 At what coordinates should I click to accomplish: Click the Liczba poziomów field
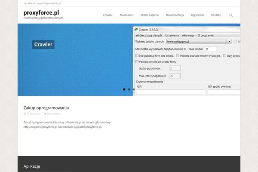175,68
